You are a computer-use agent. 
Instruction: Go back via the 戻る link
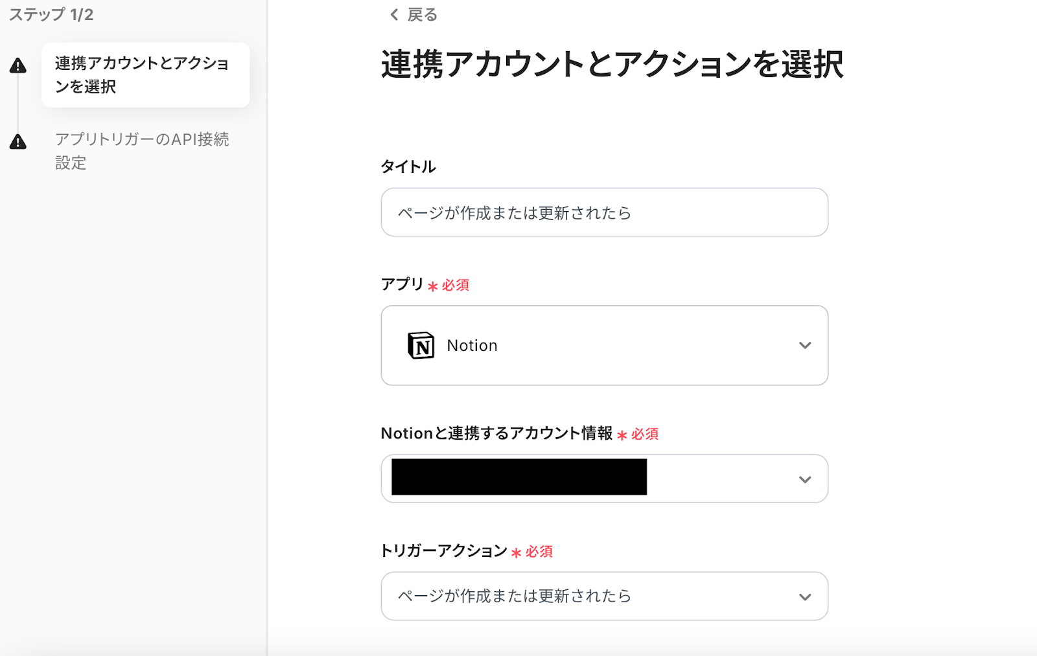point(422,15)
